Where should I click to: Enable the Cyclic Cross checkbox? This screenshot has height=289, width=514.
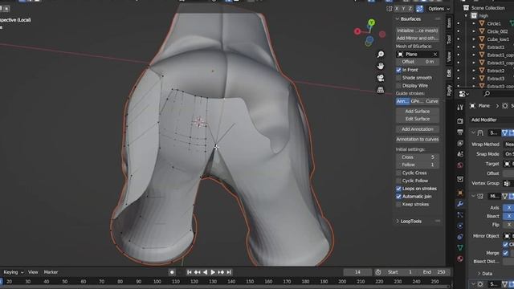[x=398, y=173]
